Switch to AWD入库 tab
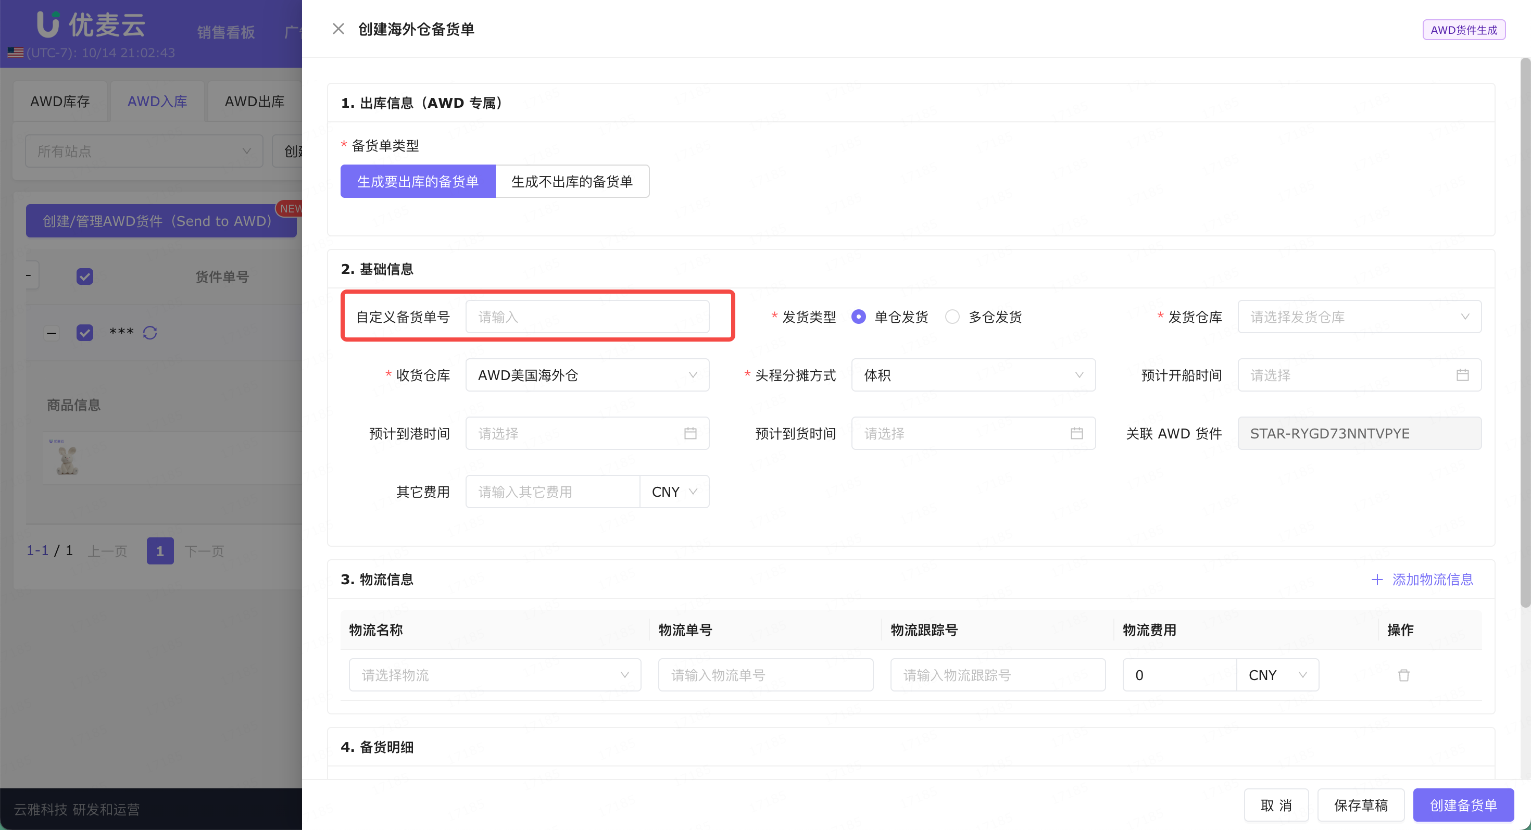The width and height of the screenshot is (1531, 830). click(157, 102)
